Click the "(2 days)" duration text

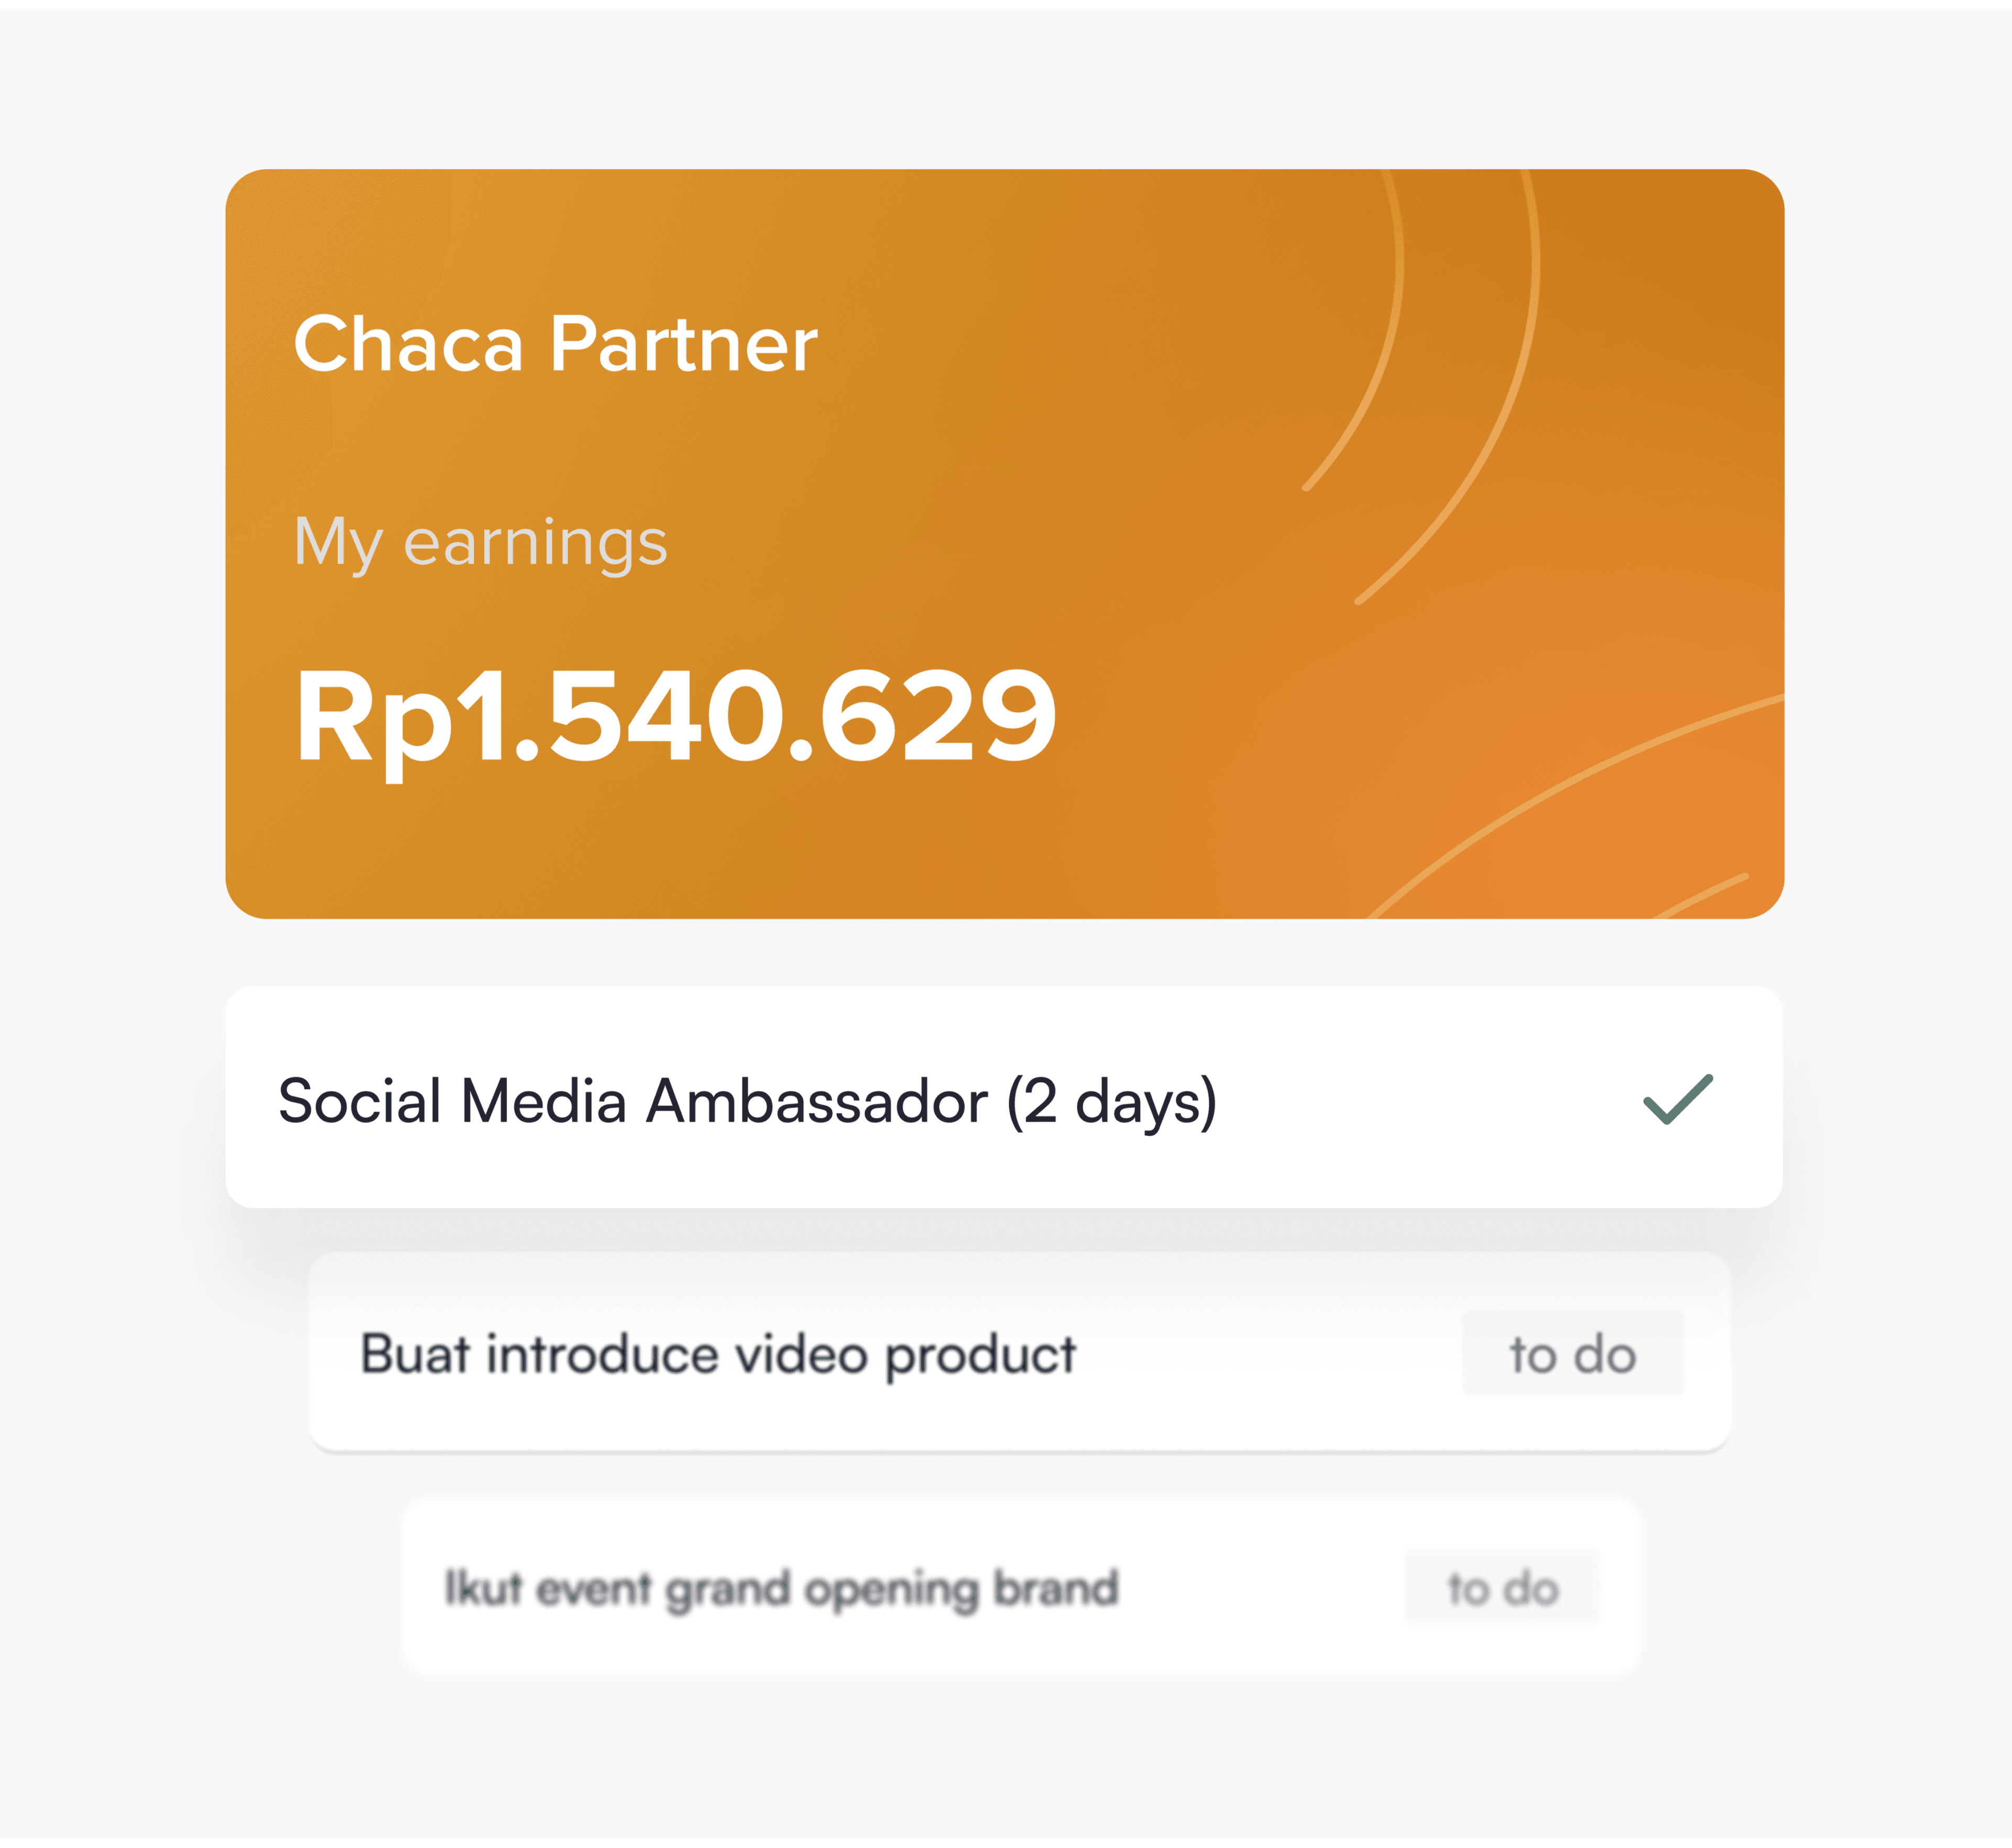click(1112, 1102)
